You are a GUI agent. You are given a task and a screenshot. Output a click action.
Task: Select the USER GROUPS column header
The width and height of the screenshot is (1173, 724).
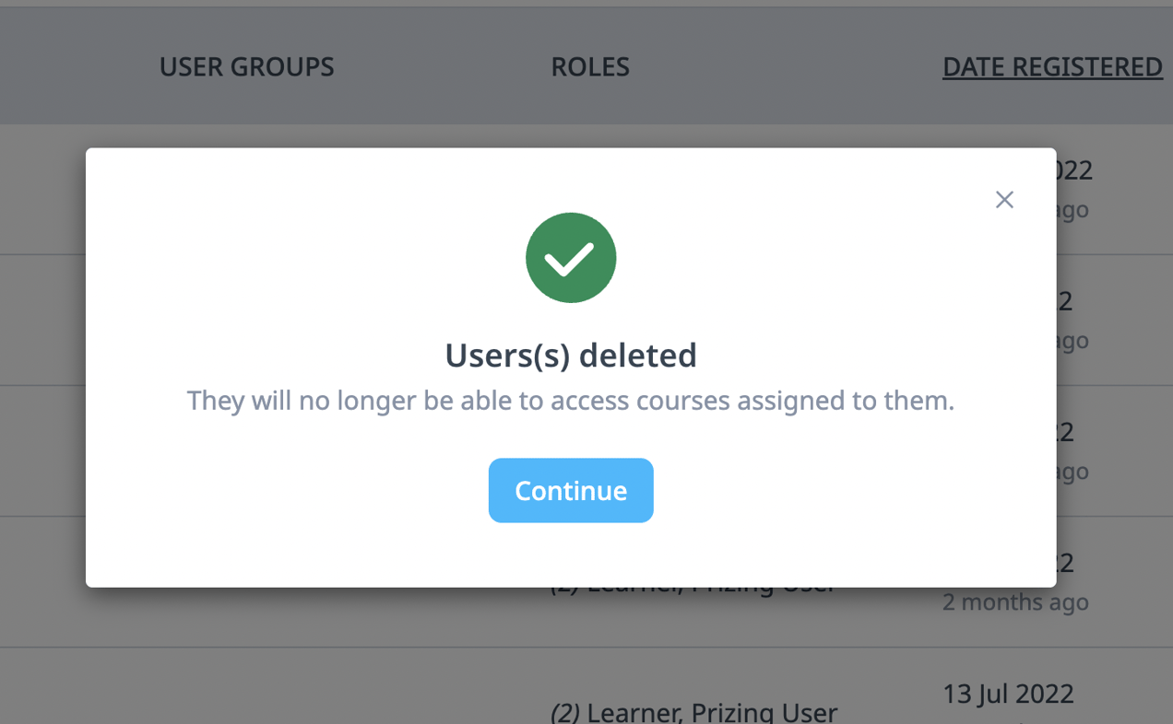246,66
